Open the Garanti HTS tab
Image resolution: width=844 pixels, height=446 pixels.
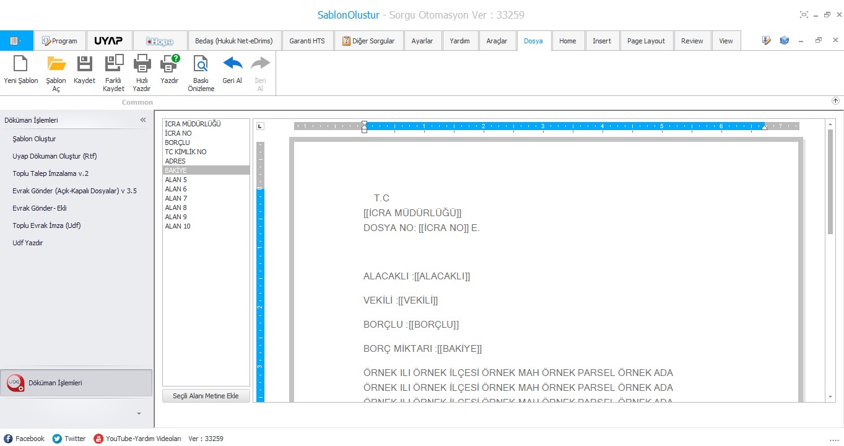tap(307, 41)
